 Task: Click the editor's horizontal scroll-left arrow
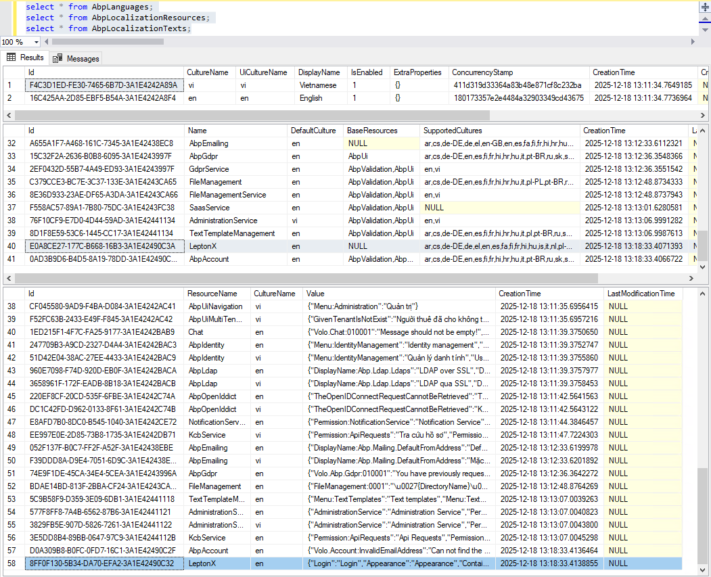[x=47, y=42]
